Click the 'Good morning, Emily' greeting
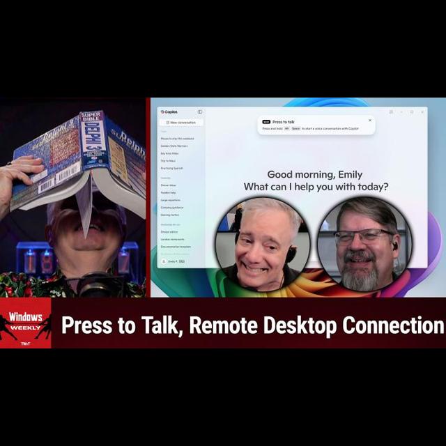The height and width of the screenshot is (446, 446). point(314,174)
